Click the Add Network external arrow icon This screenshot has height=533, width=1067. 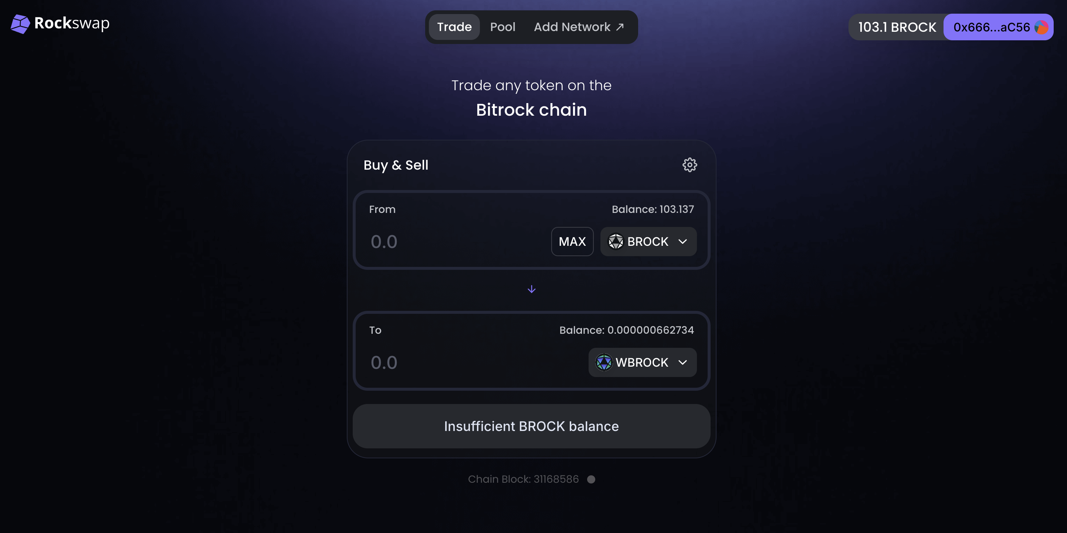click(620, 27)
